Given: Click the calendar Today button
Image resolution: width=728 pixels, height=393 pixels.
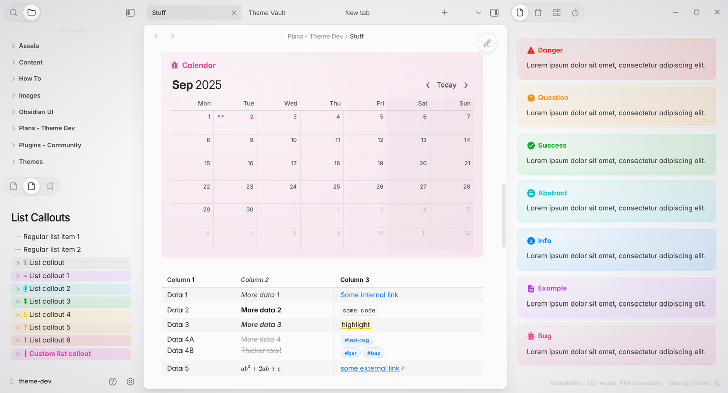Looking at the screenshot, I should (446, 85).
